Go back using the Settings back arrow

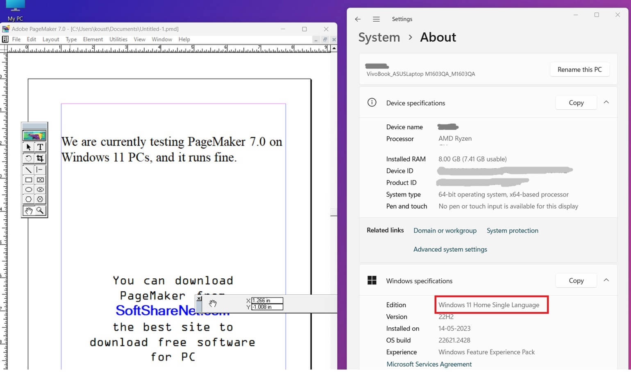coord(358,19)
